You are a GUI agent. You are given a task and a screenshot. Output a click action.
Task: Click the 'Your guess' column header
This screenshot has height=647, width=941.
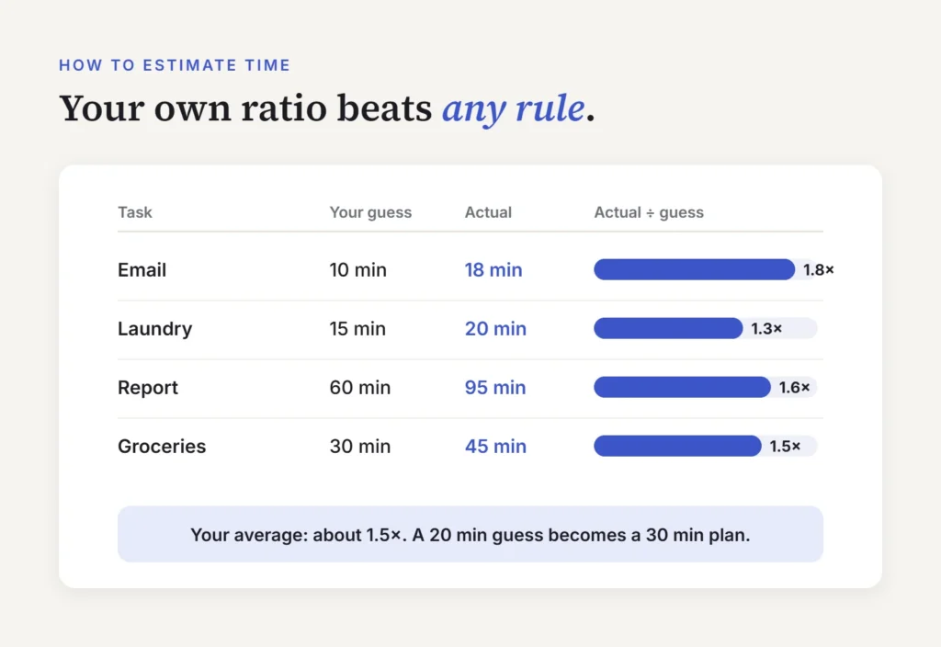coord(370,212)
